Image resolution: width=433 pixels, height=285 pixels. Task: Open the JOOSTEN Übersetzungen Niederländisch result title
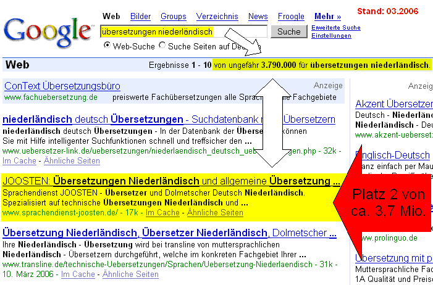tap(171, 181)
